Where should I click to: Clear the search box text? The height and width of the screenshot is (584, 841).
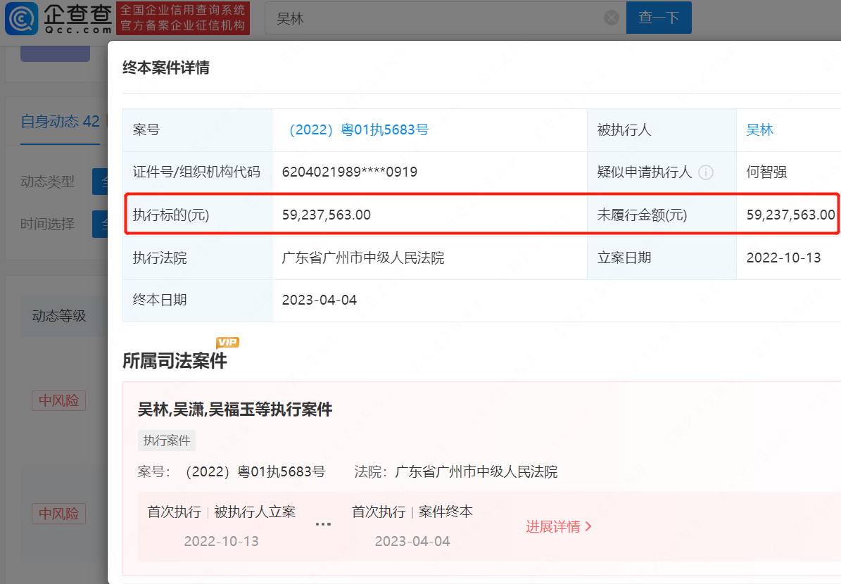(x=612, y=18)
